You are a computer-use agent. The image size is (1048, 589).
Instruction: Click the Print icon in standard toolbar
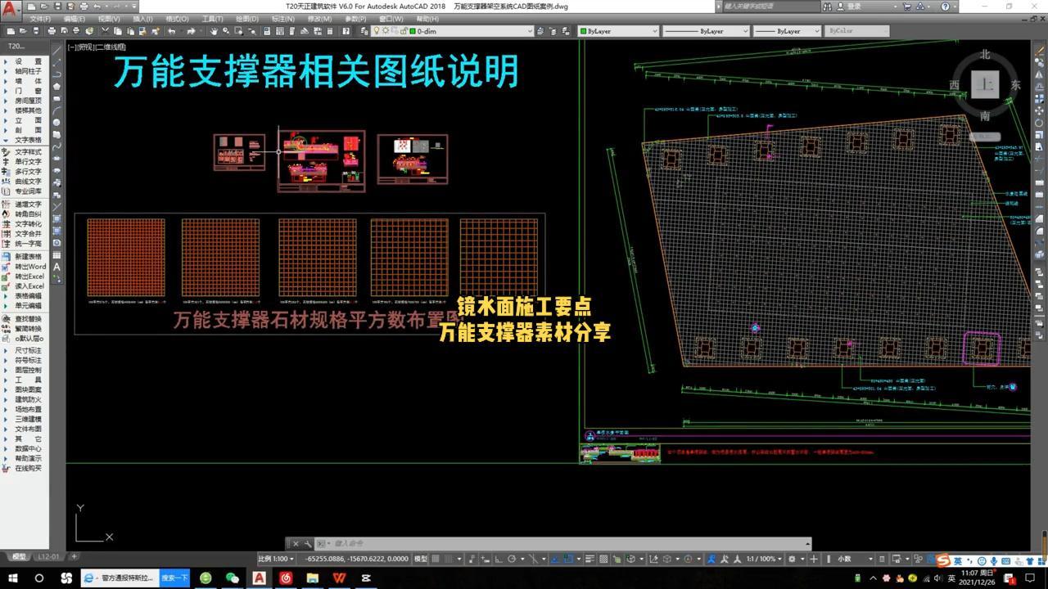52,31
